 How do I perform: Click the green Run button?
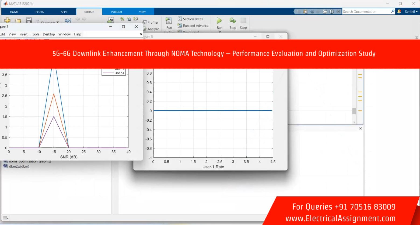click(x=219, y=21)
